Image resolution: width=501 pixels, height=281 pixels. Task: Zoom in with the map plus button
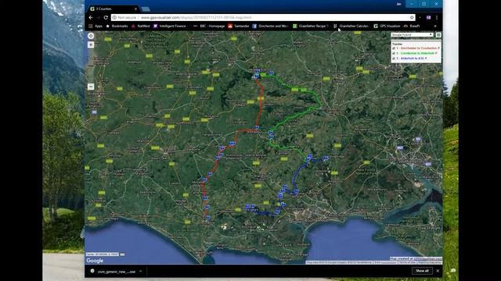tap(91, 45)
